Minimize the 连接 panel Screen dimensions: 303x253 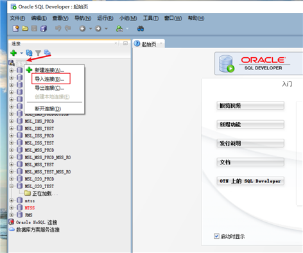[x=125, y=44]
